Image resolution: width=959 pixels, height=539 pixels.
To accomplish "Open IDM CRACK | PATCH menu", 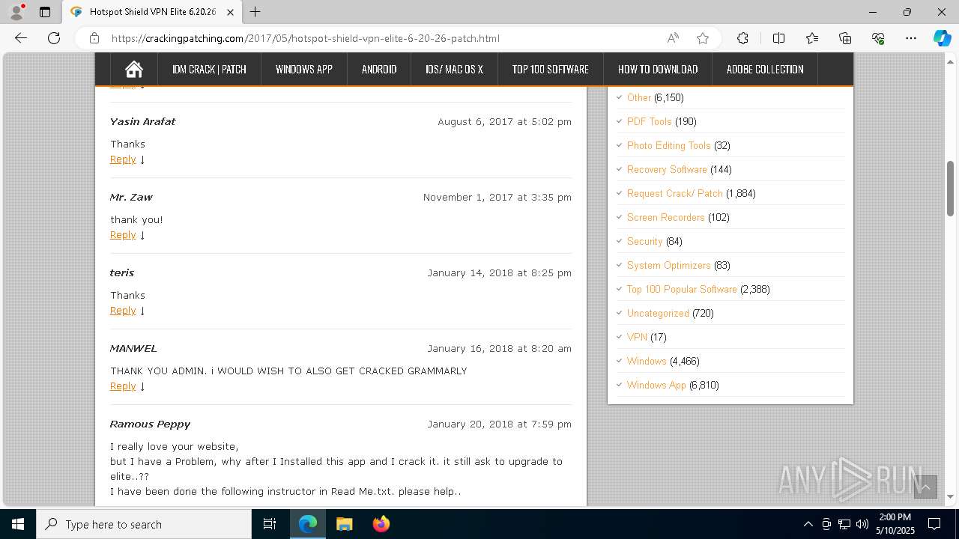I will pos(209,70).
